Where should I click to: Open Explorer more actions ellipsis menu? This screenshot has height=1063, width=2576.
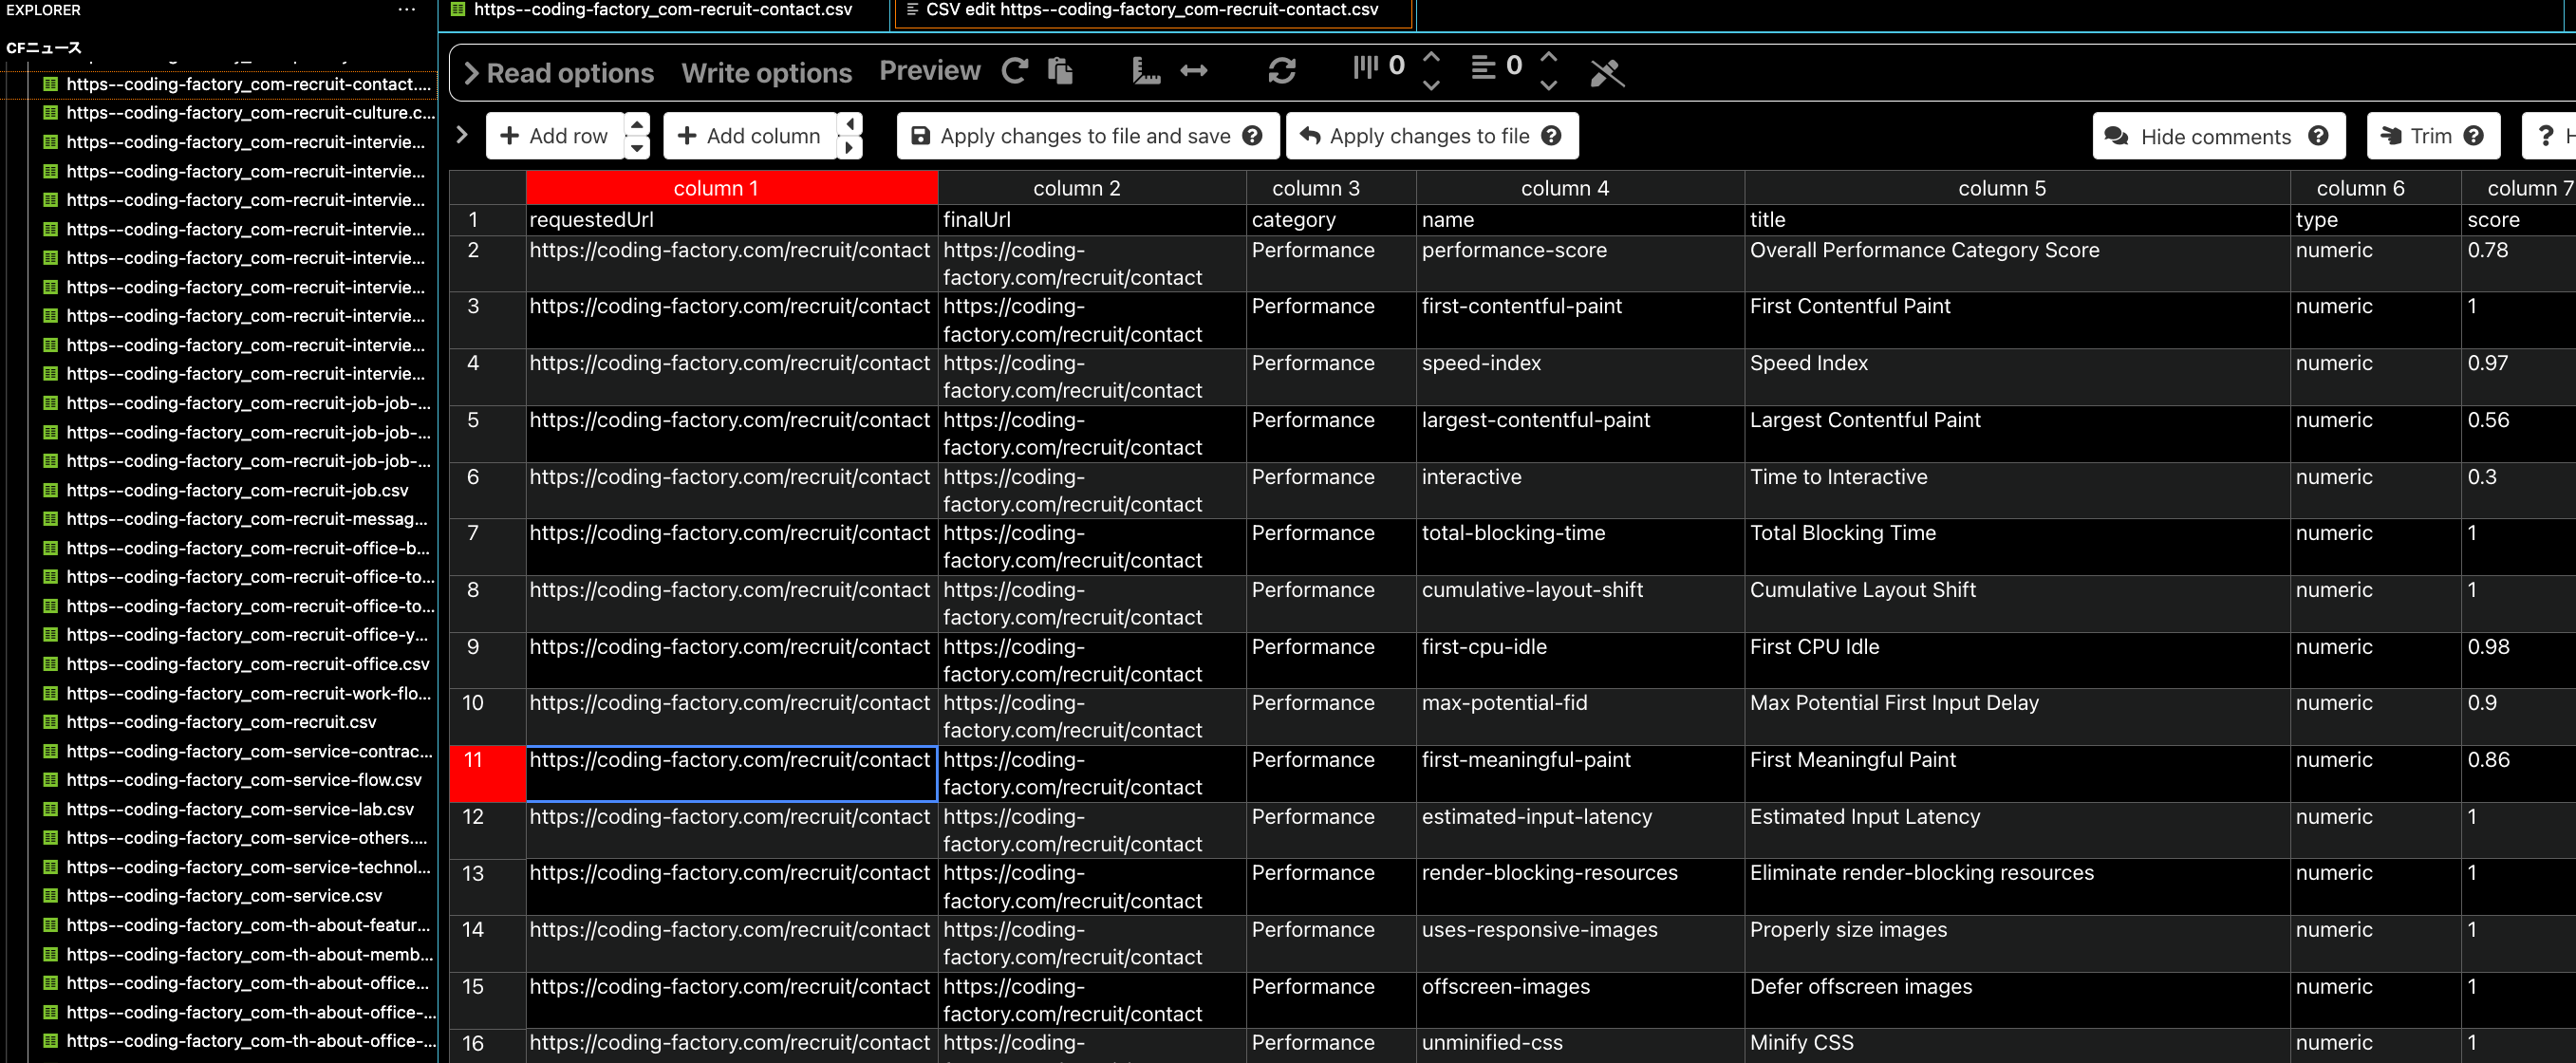pos(406,10)
